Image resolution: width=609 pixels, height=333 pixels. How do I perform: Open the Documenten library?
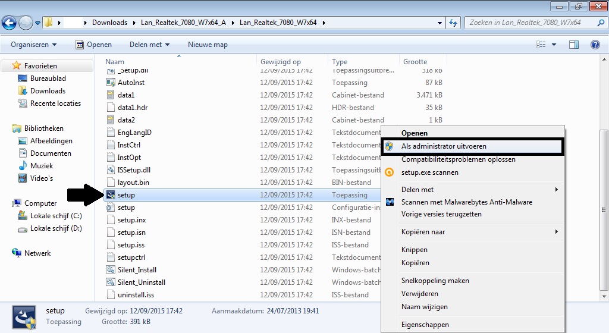51,153
